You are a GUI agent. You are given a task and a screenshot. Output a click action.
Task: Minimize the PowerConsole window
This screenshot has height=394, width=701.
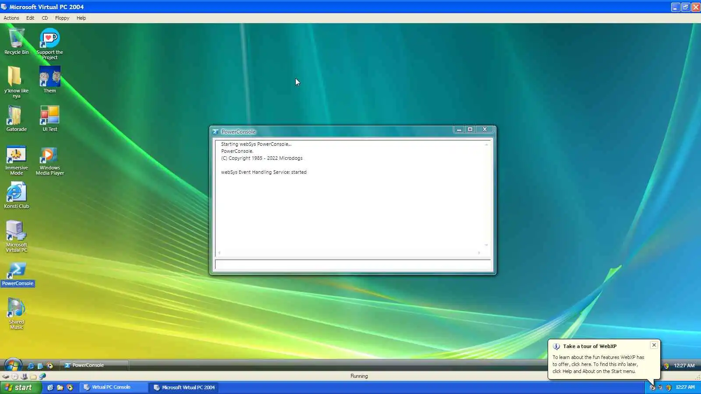pos(459,129)
